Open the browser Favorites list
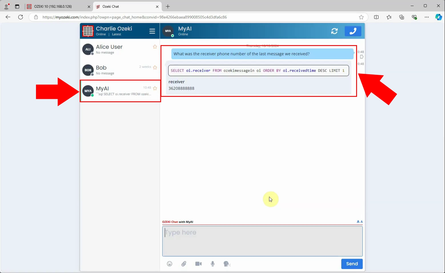This screenshot has width=445, height=273. click(x=389, y=17)
